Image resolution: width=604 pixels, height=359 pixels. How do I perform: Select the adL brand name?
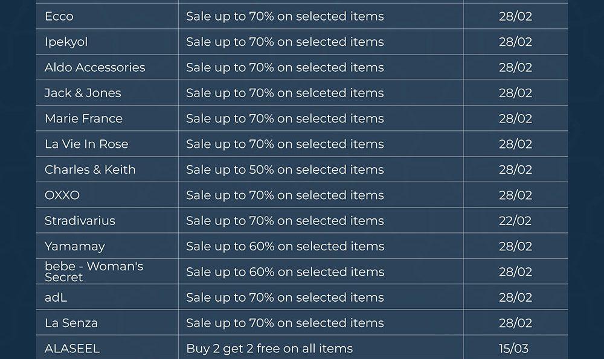point(56,297)
